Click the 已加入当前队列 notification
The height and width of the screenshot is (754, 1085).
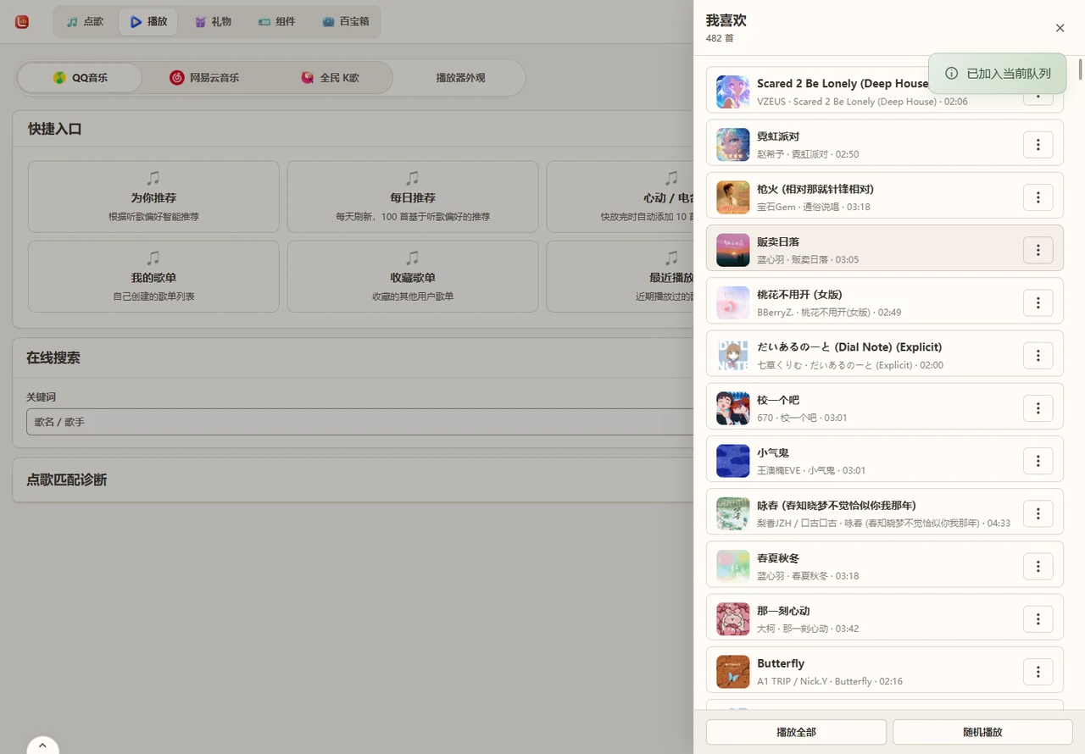pyautogui.click(x=997, y=74)
